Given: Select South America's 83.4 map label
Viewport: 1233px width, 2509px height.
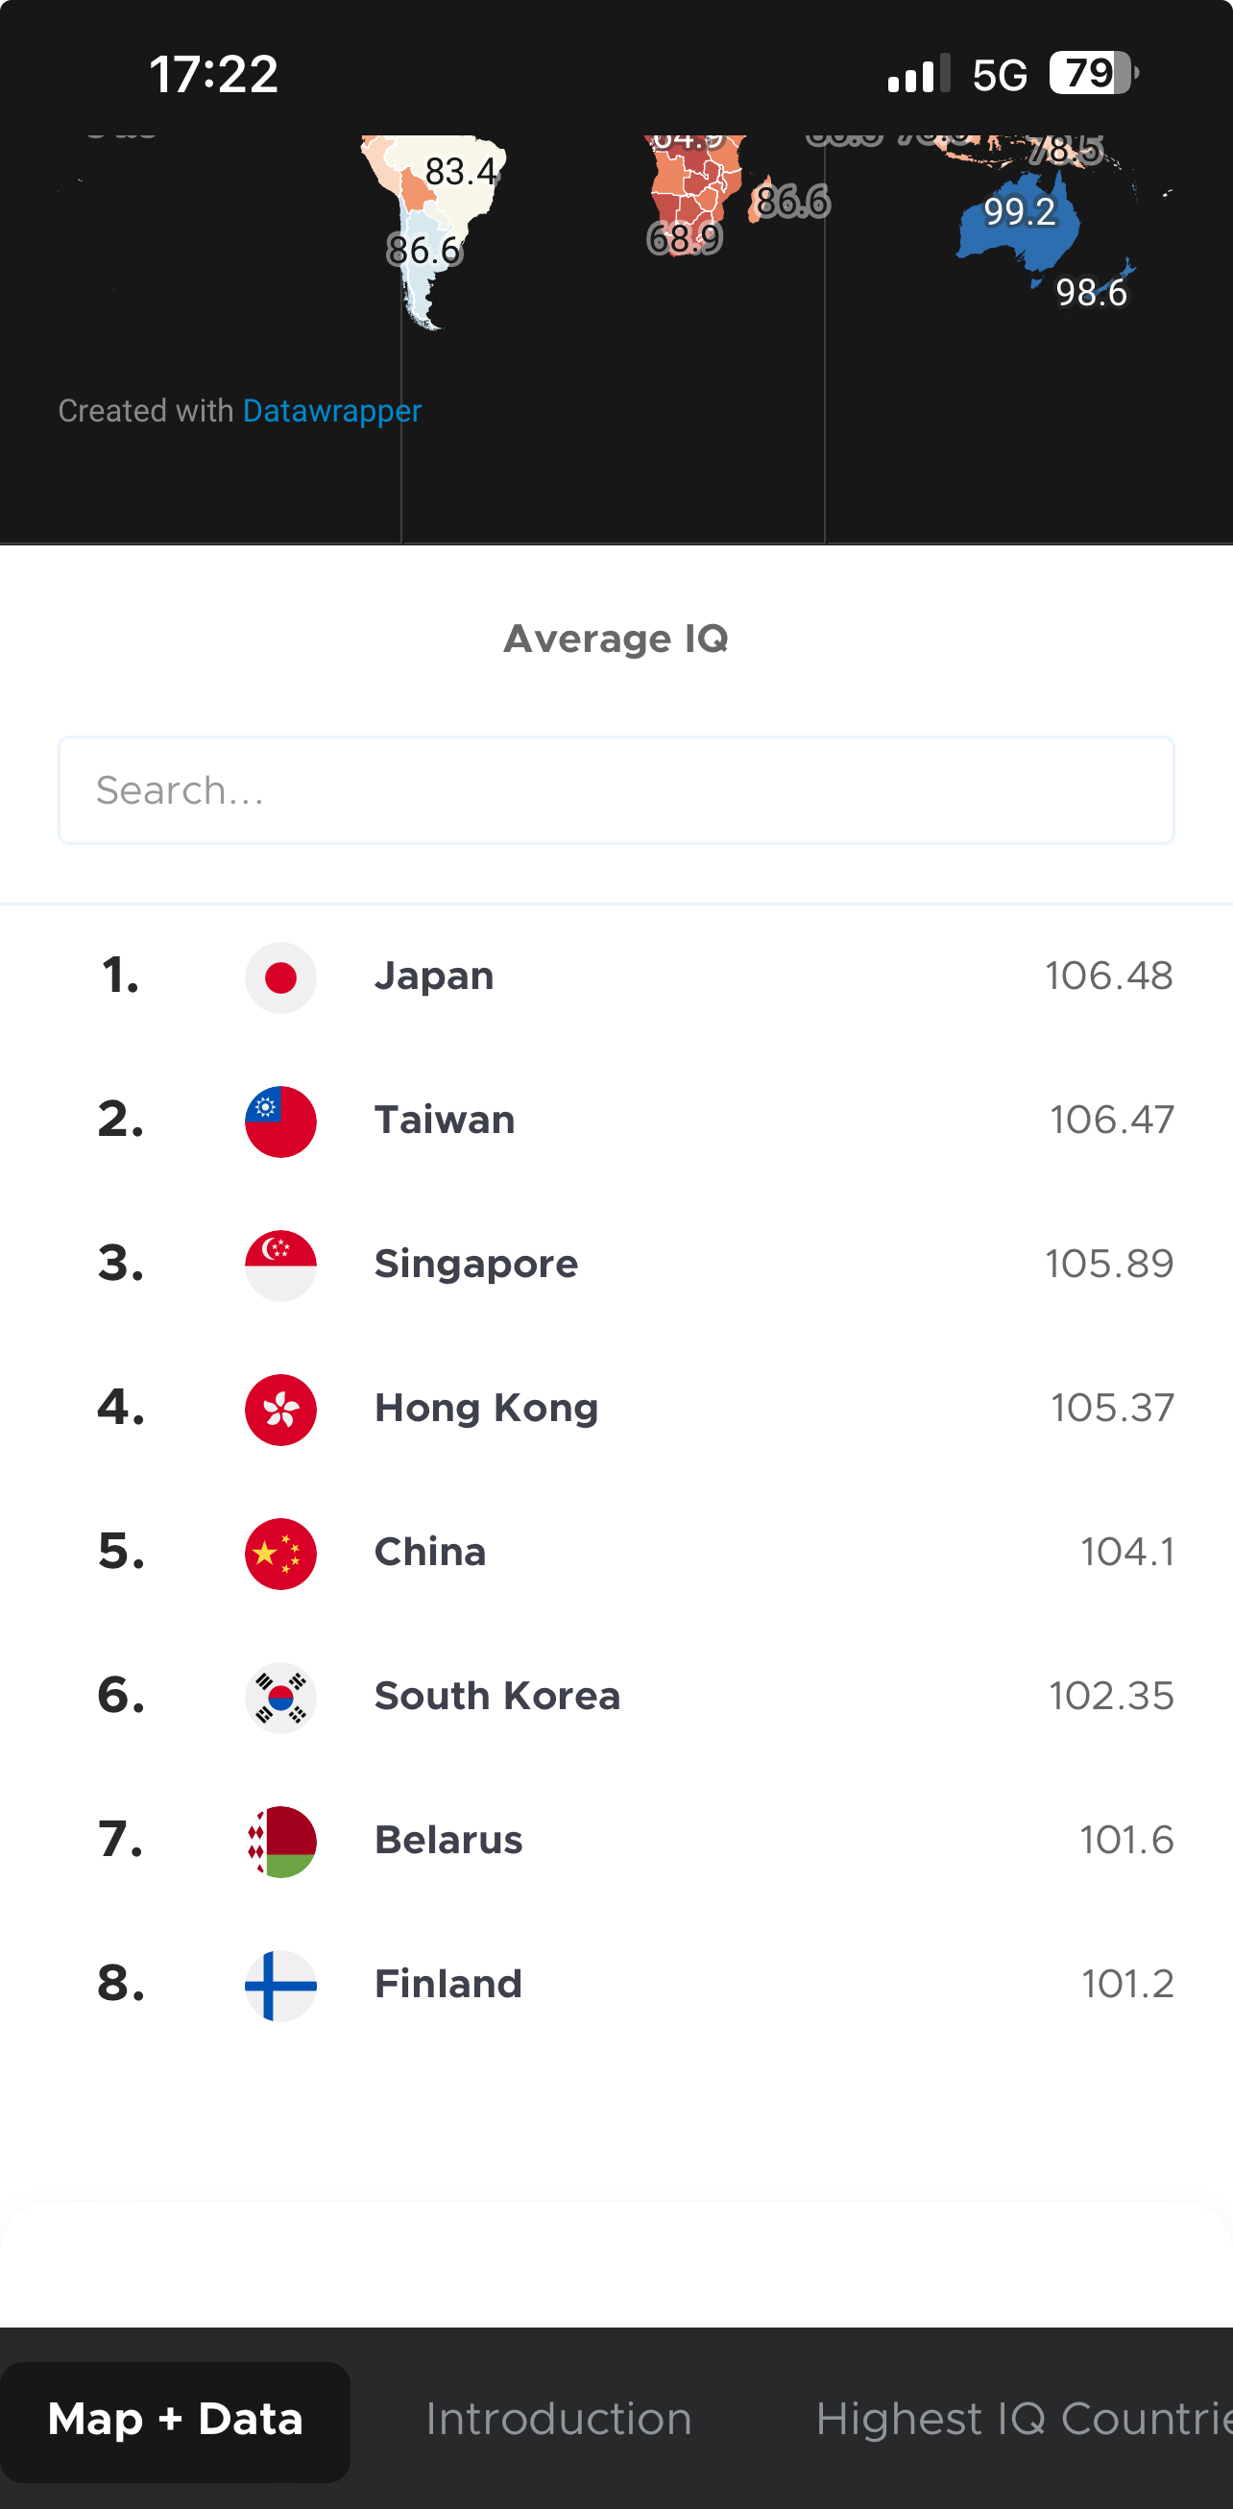Looking at the screenshot, I should click(x=463, y=172).
